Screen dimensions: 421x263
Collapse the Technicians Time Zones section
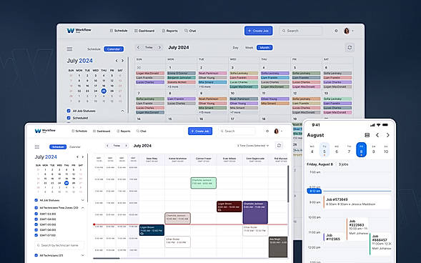coord(83,208)
